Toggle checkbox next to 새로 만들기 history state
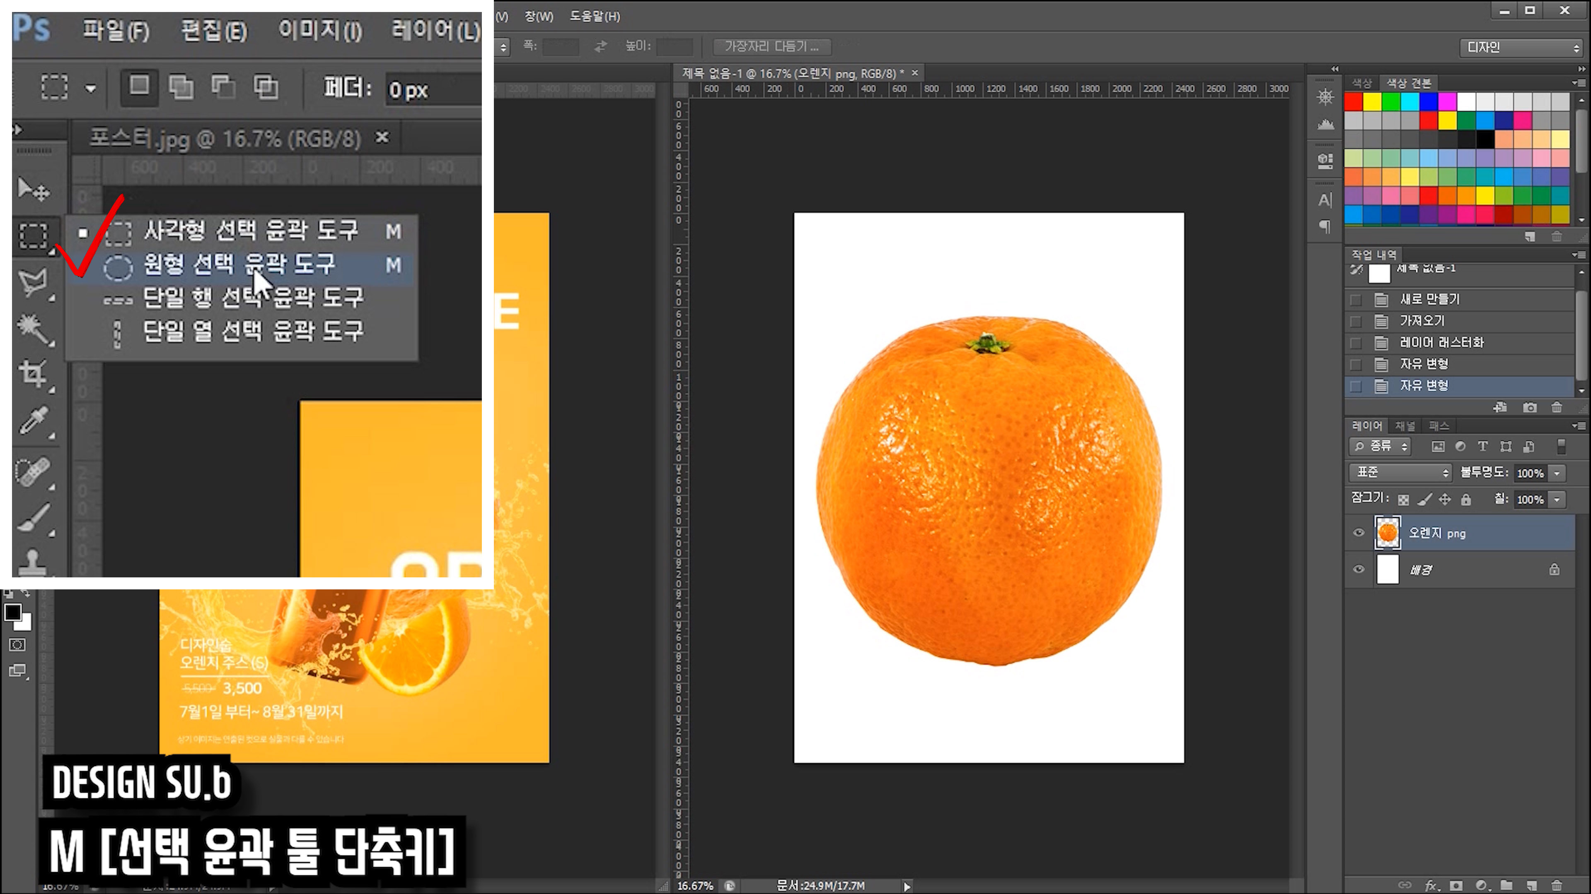Image resolution: width=1591 pixels, height=894 pixels. tap(1356, 300)
